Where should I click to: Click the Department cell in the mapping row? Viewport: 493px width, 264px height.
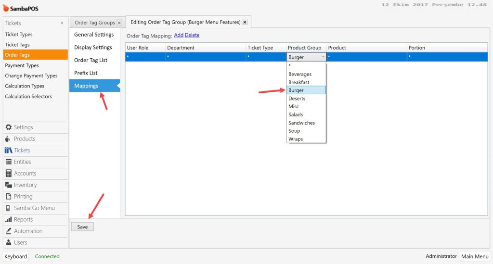206,57
